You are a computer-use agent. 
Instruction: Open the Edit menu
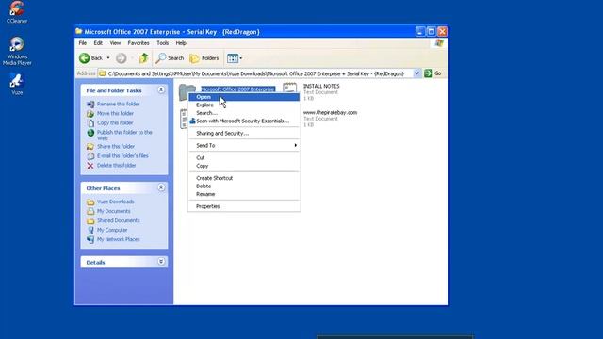98,43
